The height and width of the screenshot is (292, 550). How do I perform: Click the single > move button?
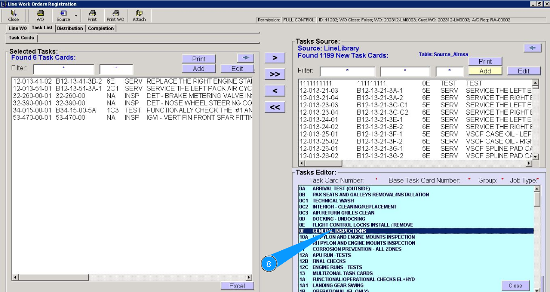coord(275,58)
